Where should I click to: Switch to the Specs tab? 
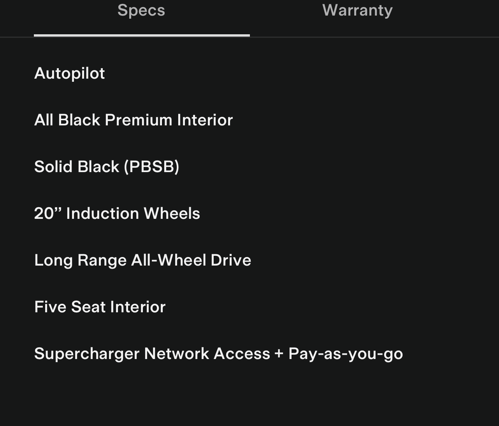141,11
